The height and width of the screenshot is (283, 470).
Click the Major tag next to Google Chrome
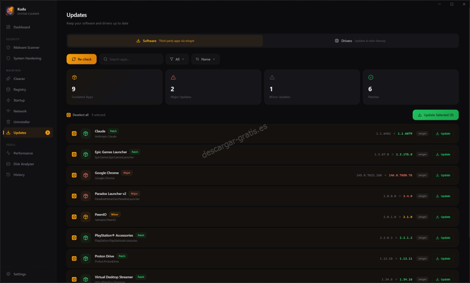tap(127, 173)
